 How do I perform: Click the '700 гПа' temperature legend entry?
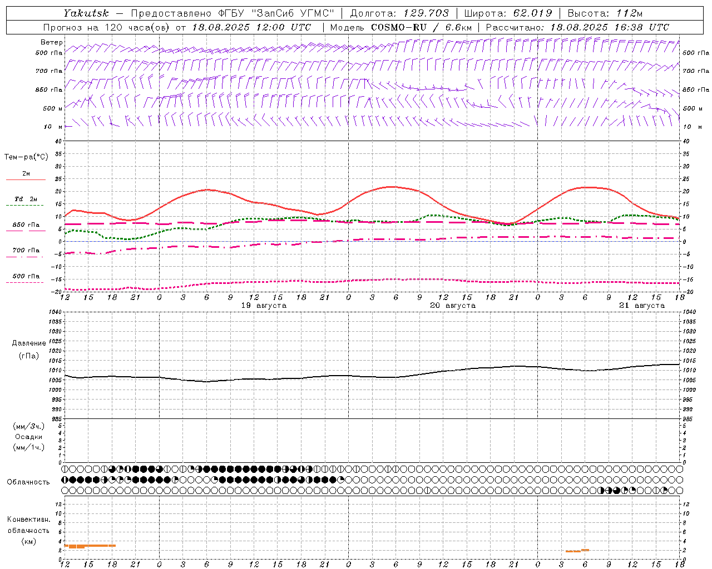(26, 251)
